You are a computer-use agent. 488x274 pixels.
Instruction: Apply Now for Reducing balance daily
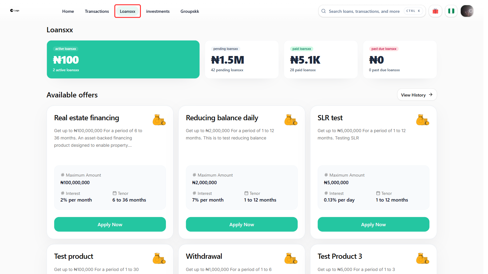click(242, 224)
